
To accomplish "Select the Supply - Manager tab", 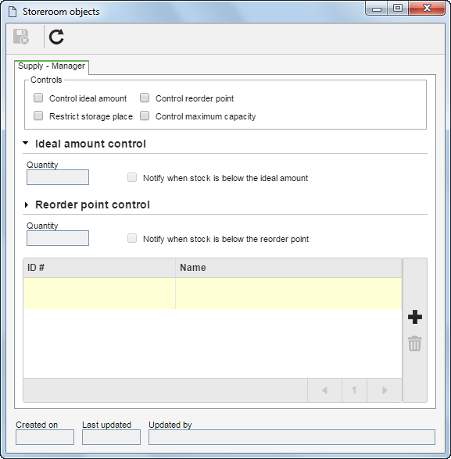I will pos(52,66).
